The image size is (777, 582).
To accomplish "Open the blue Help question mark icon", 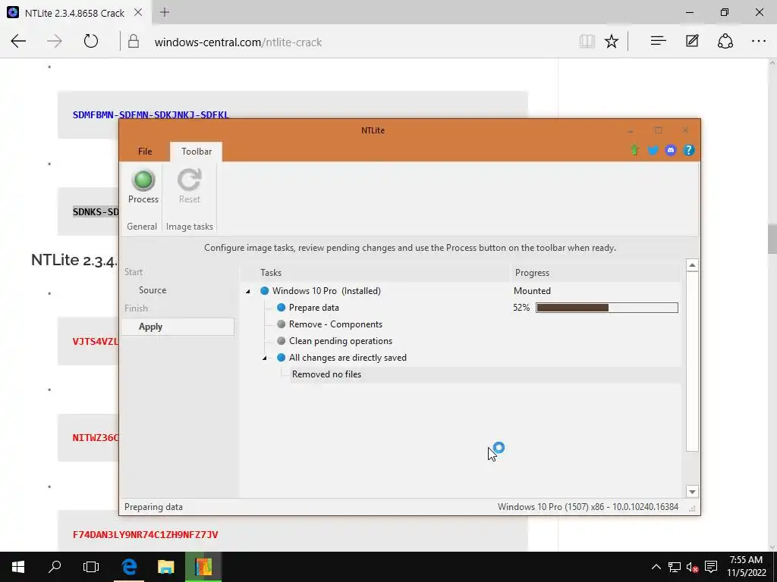I will click(688, 150).
